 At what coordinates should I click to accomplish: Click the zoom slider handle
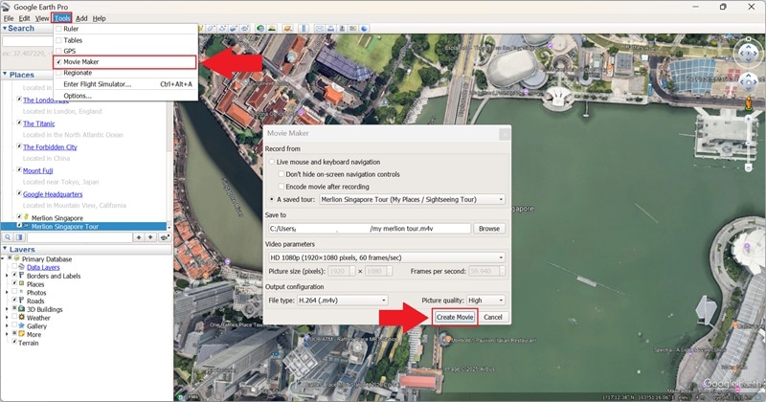748,144
